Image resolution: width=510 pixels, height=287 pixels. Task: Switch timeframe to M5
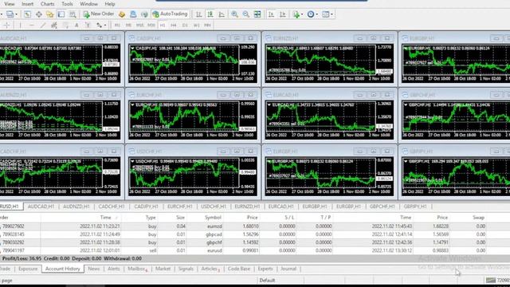coord(128,25)
